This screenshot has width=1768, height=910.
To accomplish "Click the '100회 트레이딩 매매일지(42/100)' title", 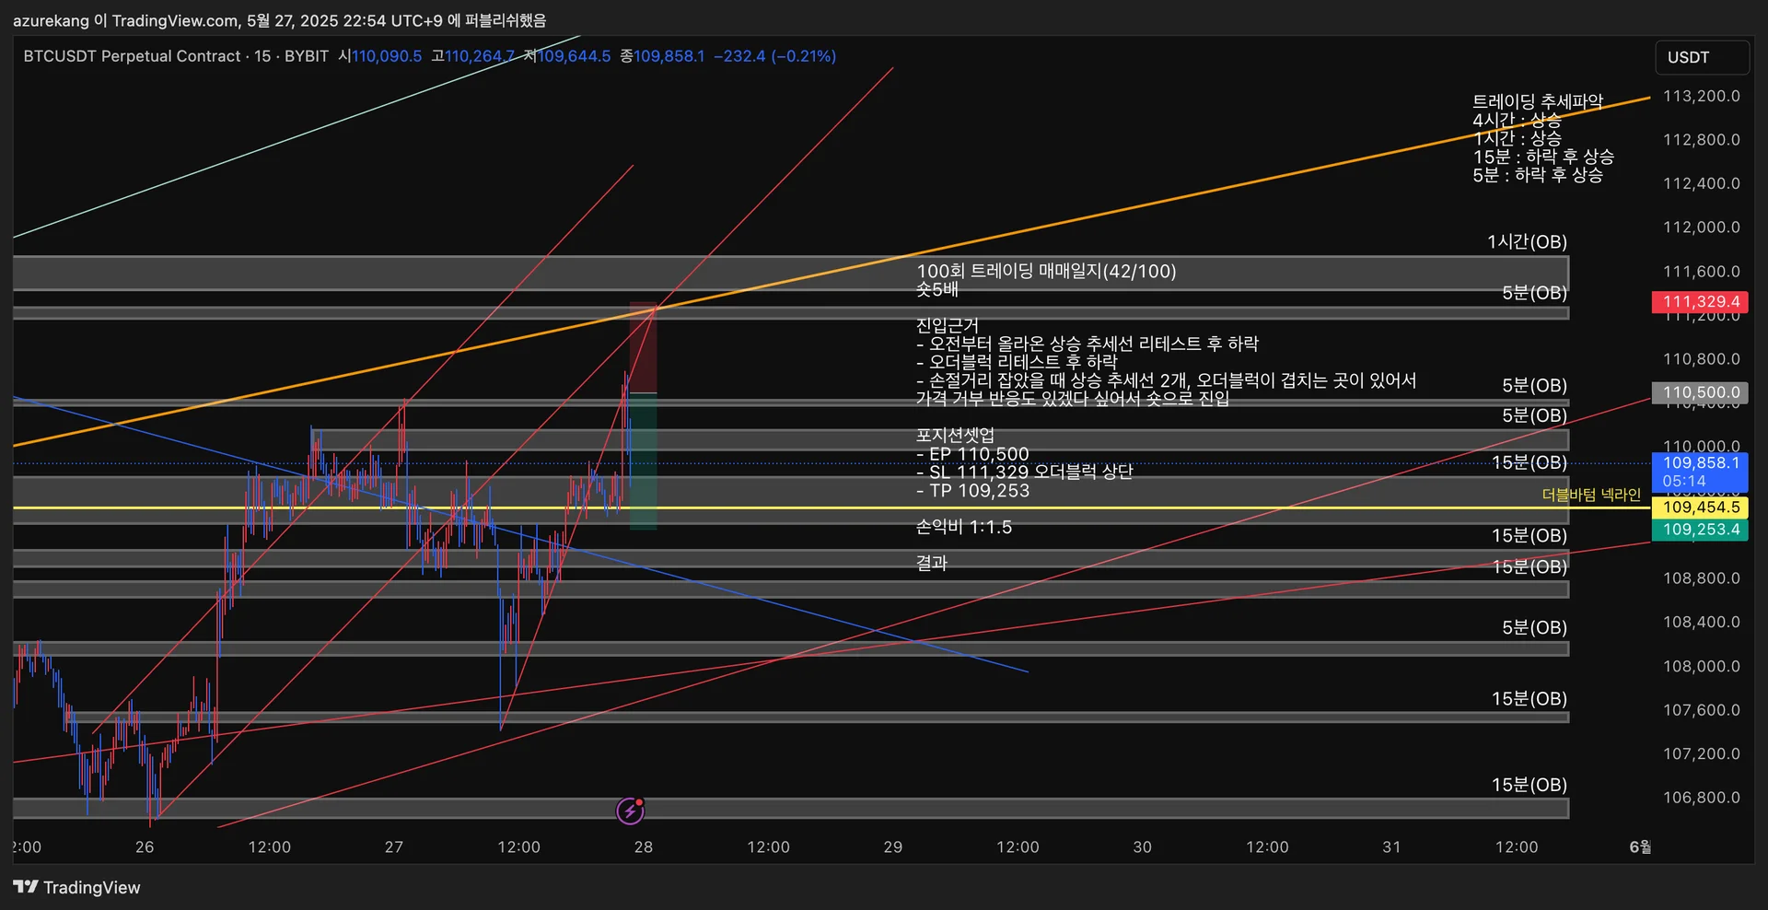I will (1046, 271).
